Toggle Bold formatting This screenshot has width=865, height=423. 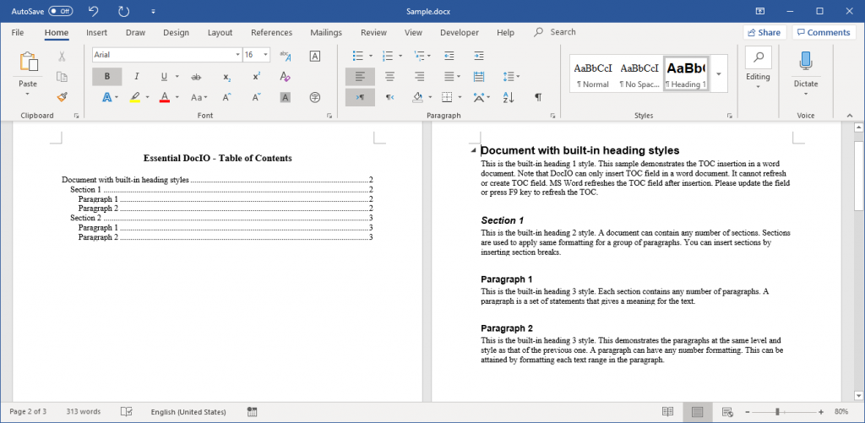(107, 77)
